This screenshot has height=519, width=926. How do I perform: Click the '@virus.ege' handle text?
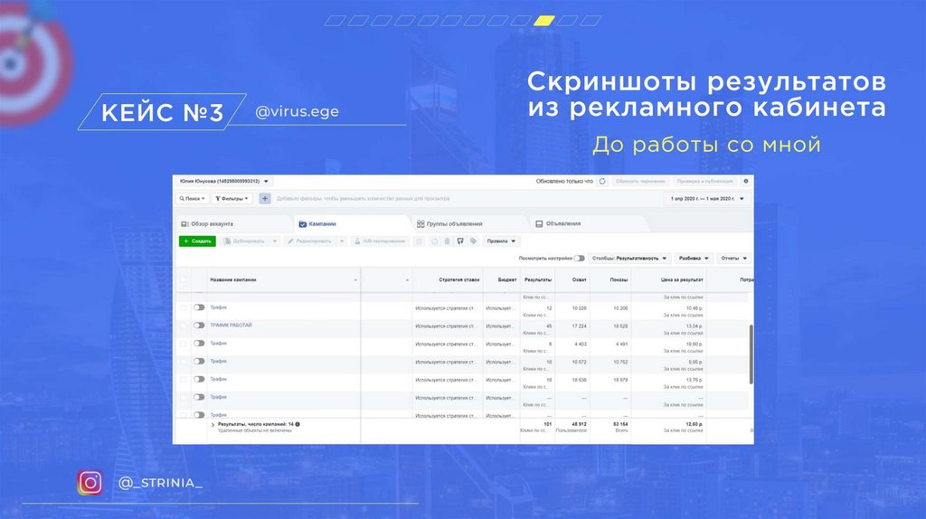[x=297, y=111]
